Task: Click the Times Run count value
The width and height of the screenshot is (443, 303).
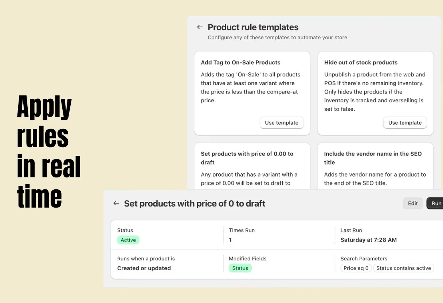Action: click(230, 240)
